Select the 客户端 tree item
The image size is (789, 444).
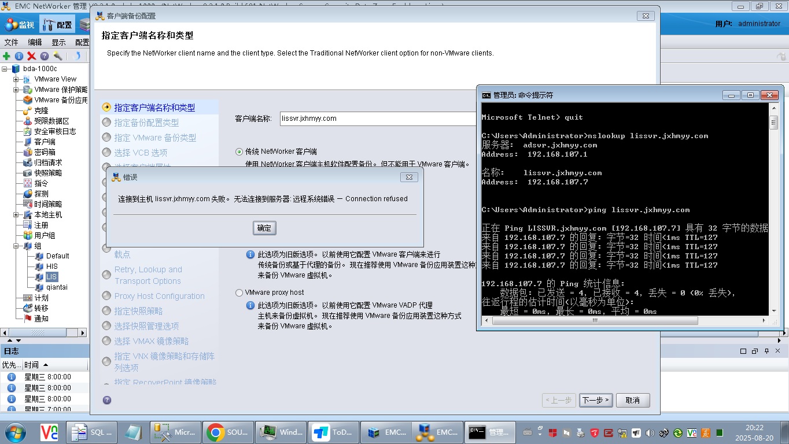coord(45,142)
